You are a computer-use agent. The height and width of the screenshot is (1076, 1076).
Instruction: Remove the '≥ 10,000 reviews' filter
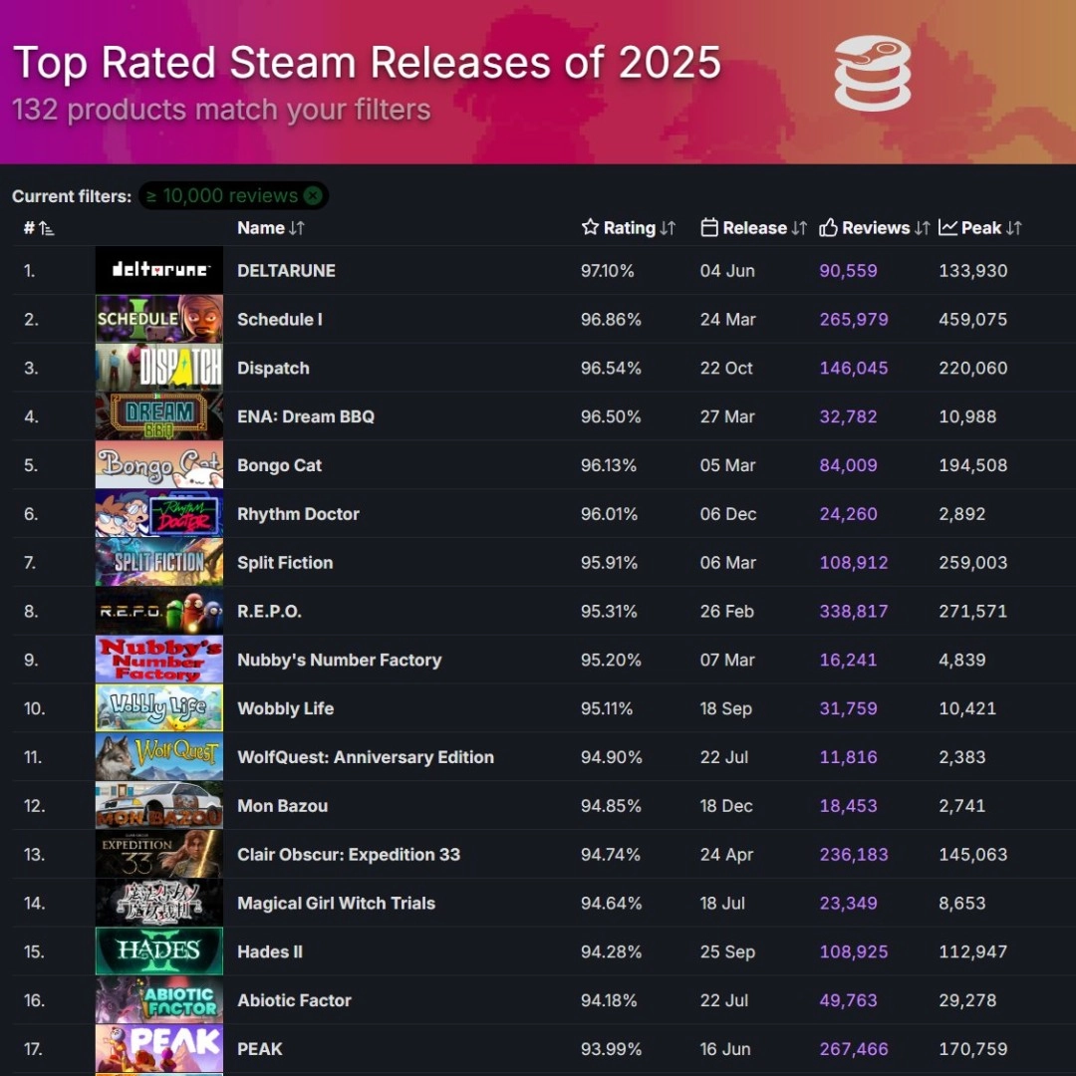pos(314,195)
